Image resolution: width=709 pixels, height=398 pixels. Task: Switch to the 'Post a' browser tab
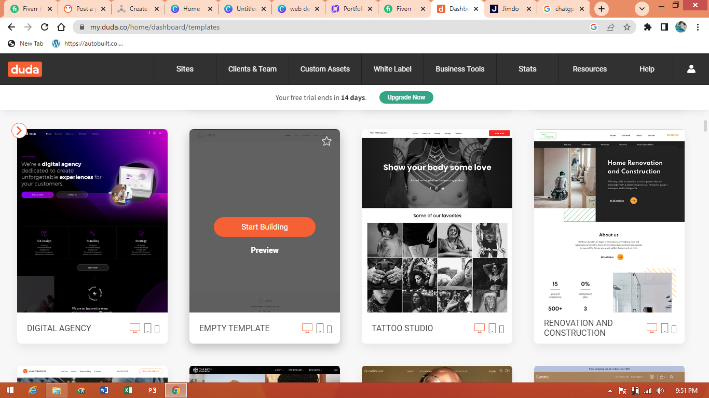pos(83,9)
